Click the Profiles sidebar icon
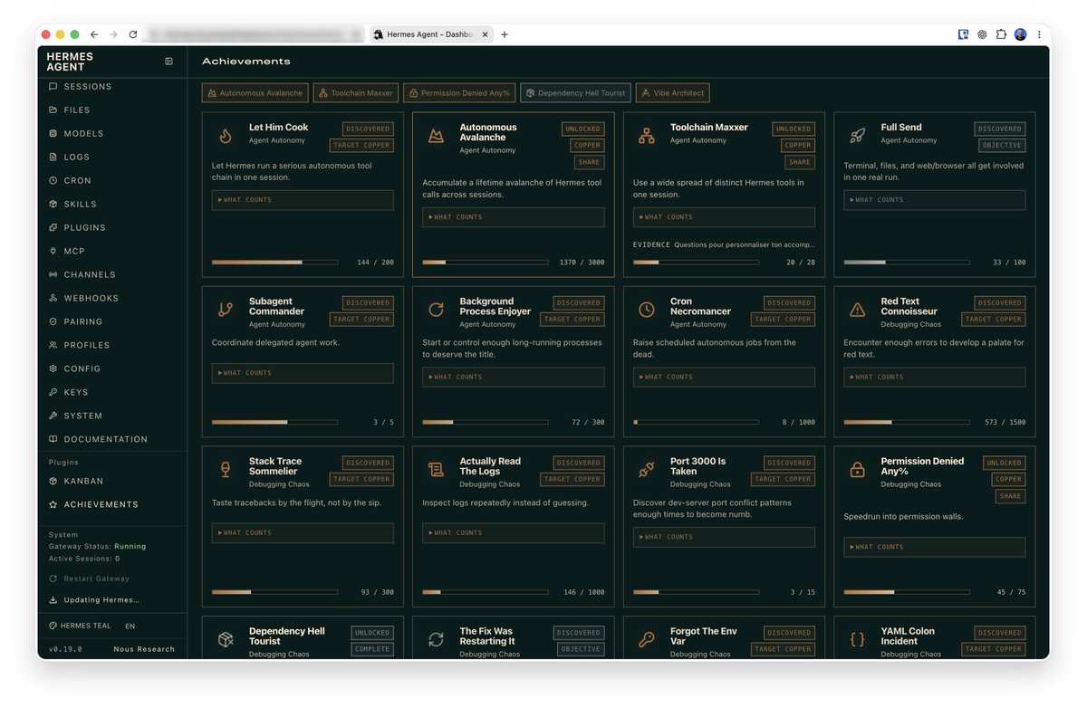Viewport: 1087px width, 708px height. pos(53,346)
